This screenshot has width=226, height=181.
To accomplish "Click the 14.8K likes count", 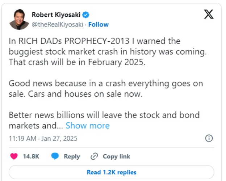I will (x=31, y=156).
